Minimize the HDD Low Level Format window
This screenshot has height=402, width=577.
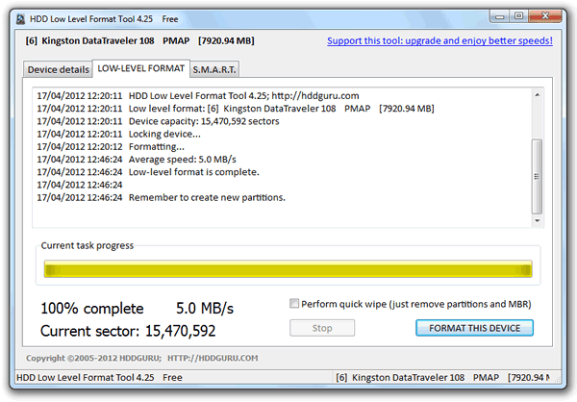pos(500,16)
